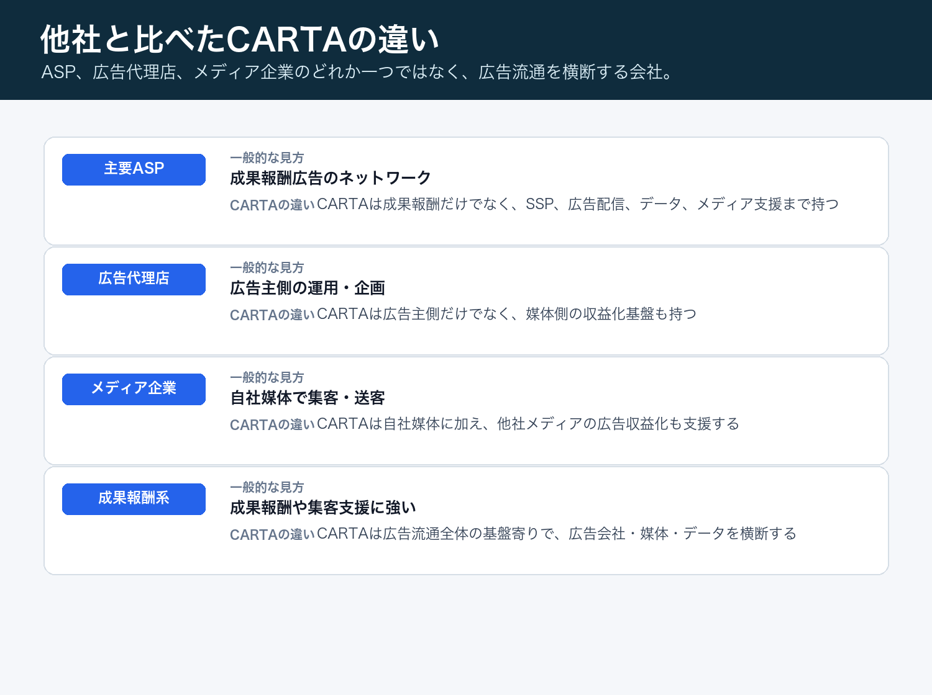932x695 pixels.
Task: Select text CARTAは自社媒体に加え、他社メディアの広告収益化も支援する
Action: pyautogui.click(x=528, y=424)
